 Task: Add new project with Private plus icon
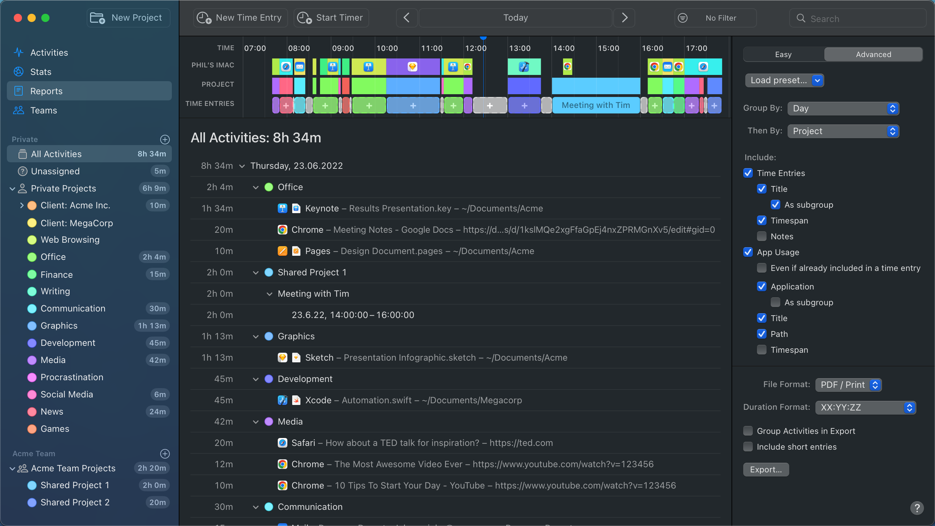[x=165, y=139]
